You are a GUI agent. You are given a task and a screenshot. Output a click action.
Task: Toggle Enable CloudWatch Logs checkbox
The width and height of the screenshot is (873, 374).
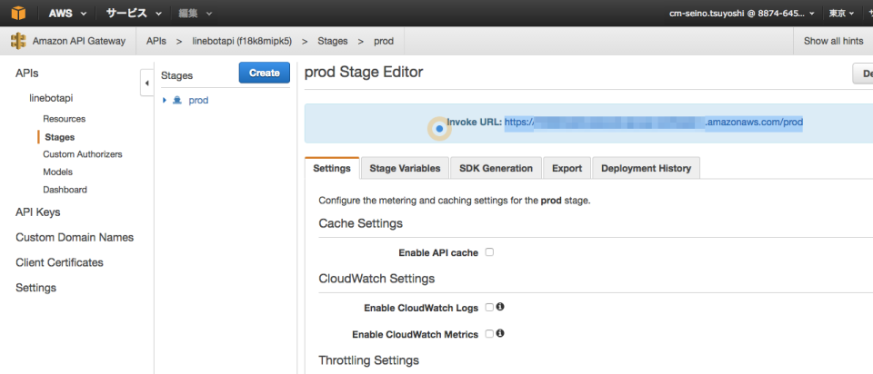[489, 308]
